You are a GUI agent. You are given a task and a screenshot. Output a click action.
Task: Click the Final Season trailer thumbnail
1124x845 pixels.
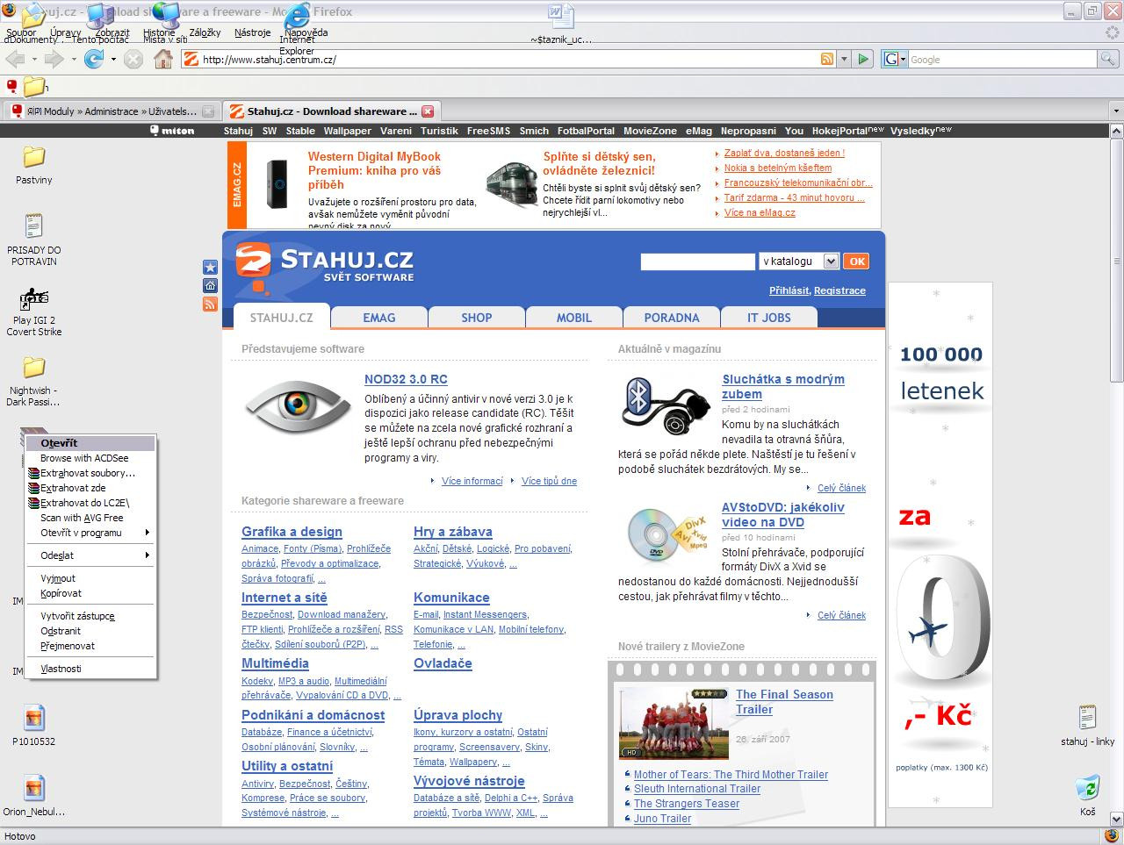pos(674,724)
